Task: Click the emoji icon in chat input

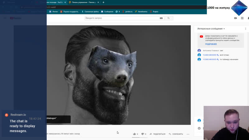Action: click(199, 128)
